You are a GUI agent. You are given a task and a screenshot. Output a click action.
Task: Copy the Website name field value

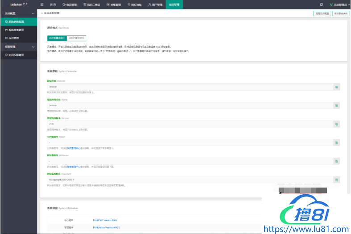tap(337, 87)
